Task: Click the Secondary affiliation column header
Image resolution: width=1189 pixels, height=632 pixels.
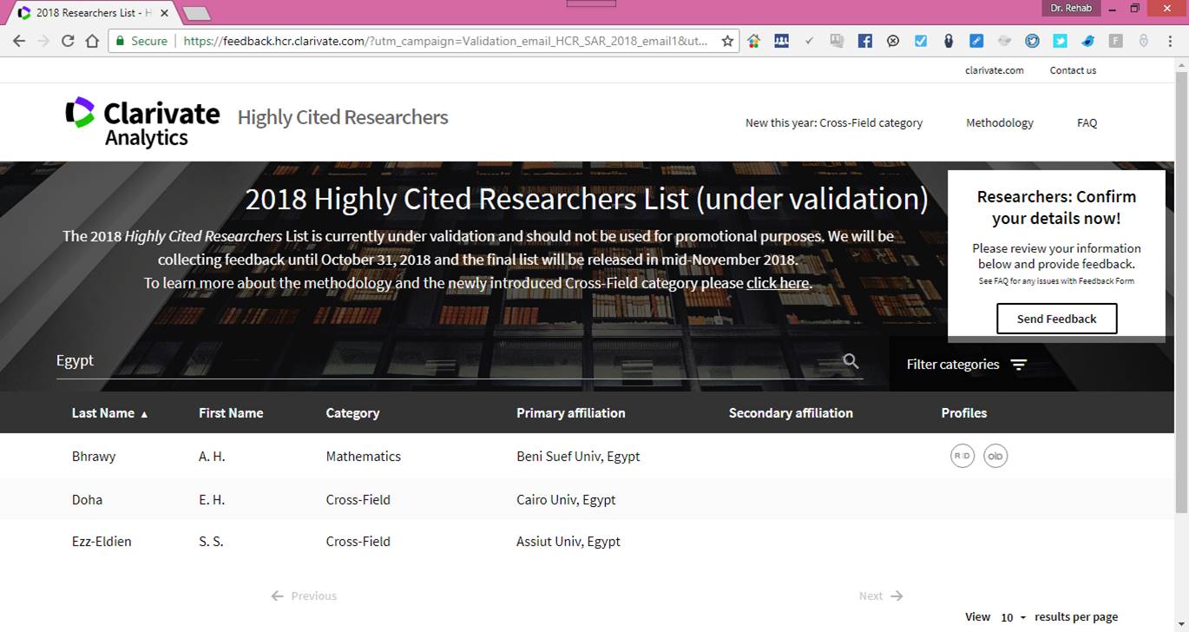Action: [791, 413]
